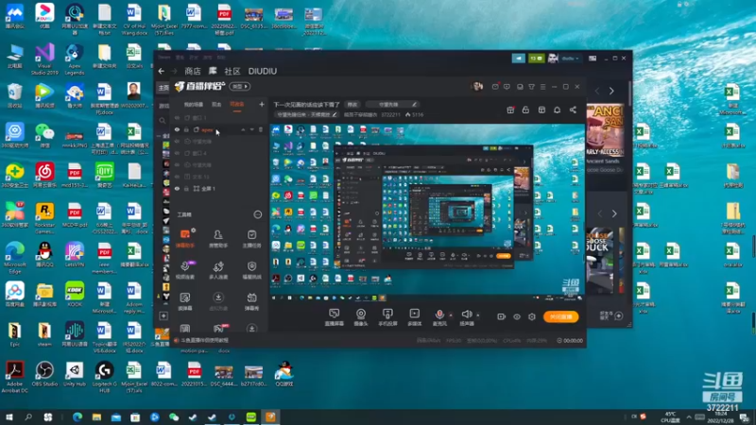
Task: Open stream settings gear beside 关闭直播
Action: 532,316
